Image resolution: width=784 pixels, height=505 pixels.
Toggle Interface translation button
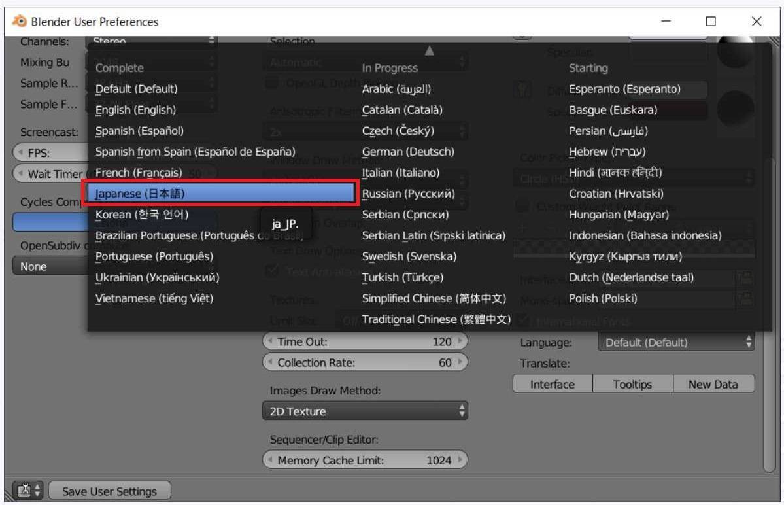point(553,384)
